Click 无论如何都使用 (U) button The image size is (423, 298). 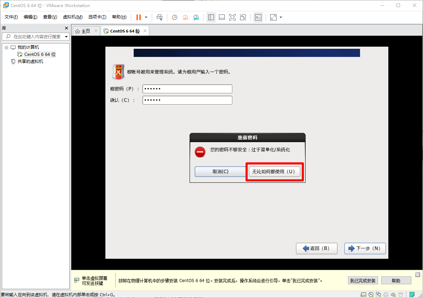[x=274, y=172]
